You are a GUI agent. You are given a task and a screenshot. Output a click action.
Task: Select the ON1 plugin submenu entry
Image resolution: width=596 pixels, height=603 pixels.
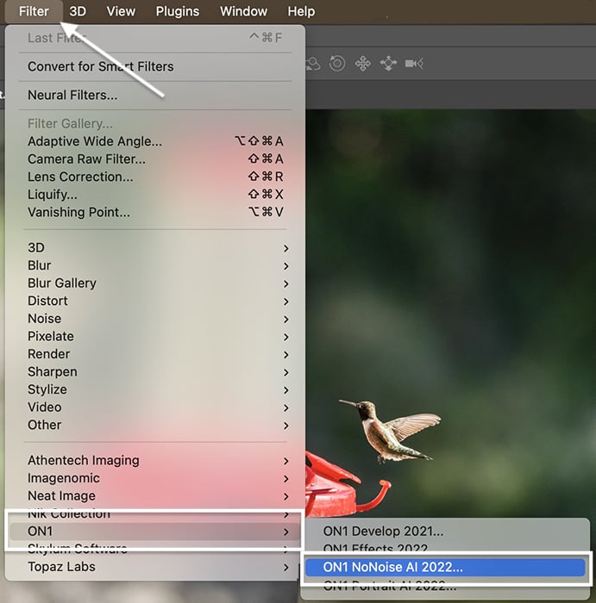click(x=155, y=532)
